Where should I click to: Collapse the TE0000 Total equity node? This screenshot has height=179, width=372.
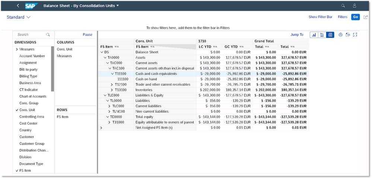[108, 117]
